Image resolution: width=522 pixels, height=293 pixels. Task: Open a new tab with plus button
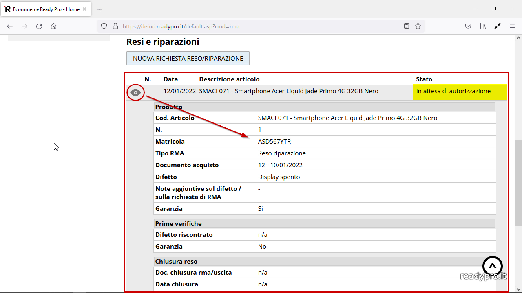pyautogui.click(x=100, y=9)
